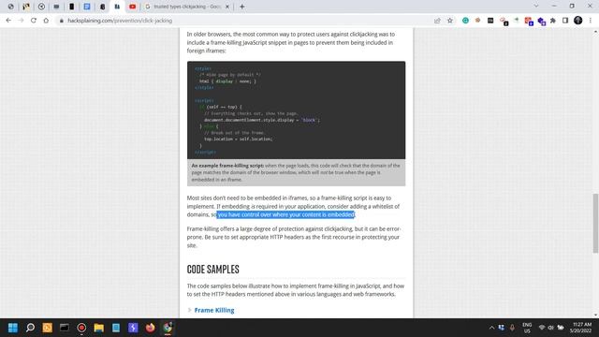Open the black square extension icon

490,21
